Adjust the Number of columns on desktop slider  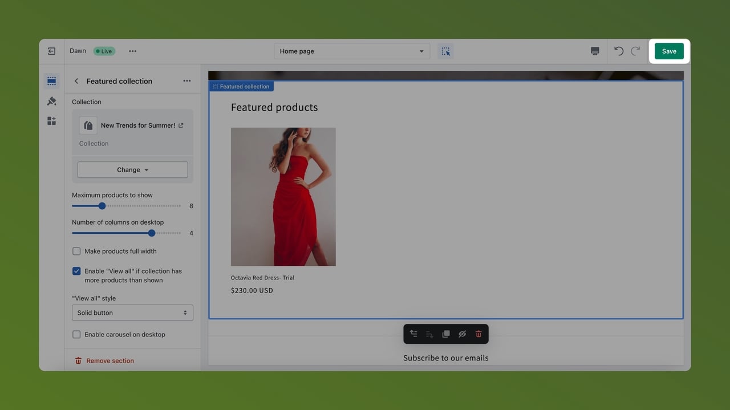[x=127, y=233]
